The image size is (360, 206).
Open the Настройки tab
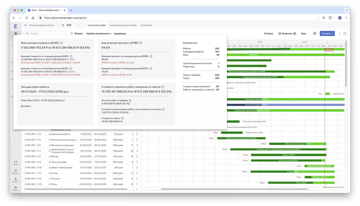pyautogui.click(x=146, y=25)
